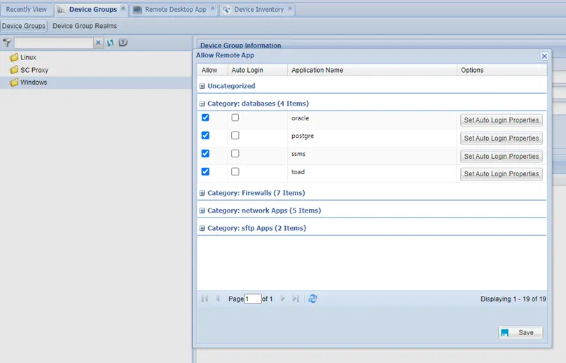
Task: Expand the sftp Apps category
Action: coord(202,228)
